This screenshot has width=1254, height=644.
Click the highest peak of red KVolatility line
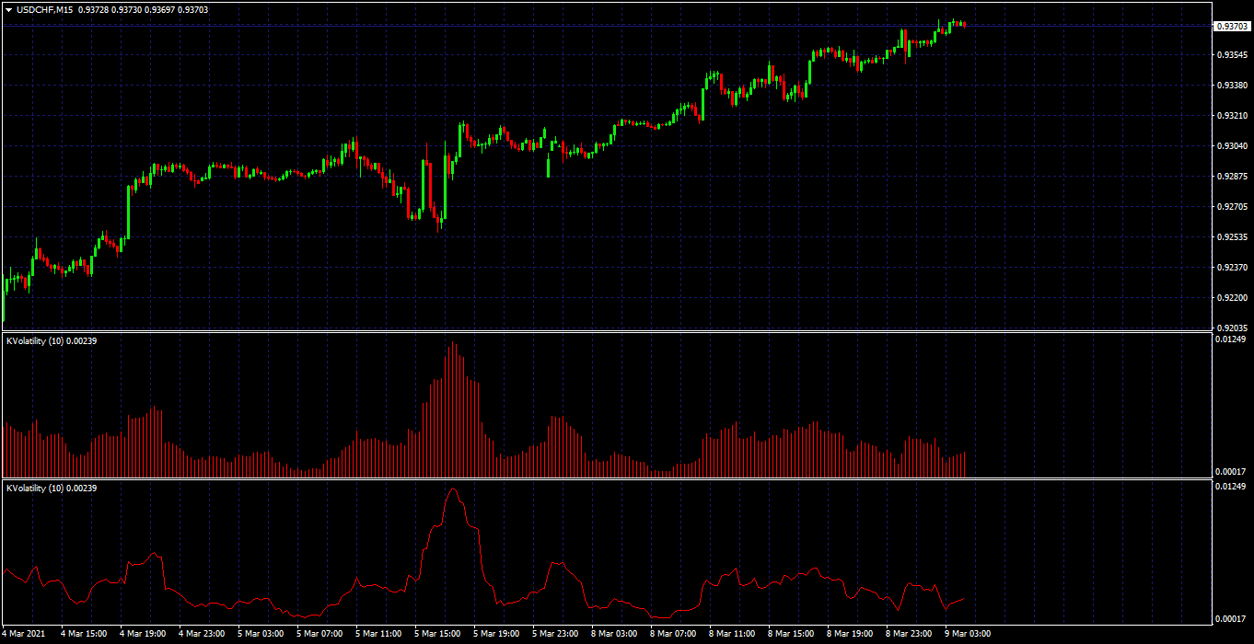click(452, 489)
